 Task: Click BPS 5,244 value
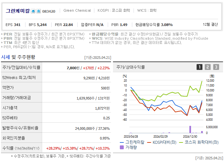38,25
